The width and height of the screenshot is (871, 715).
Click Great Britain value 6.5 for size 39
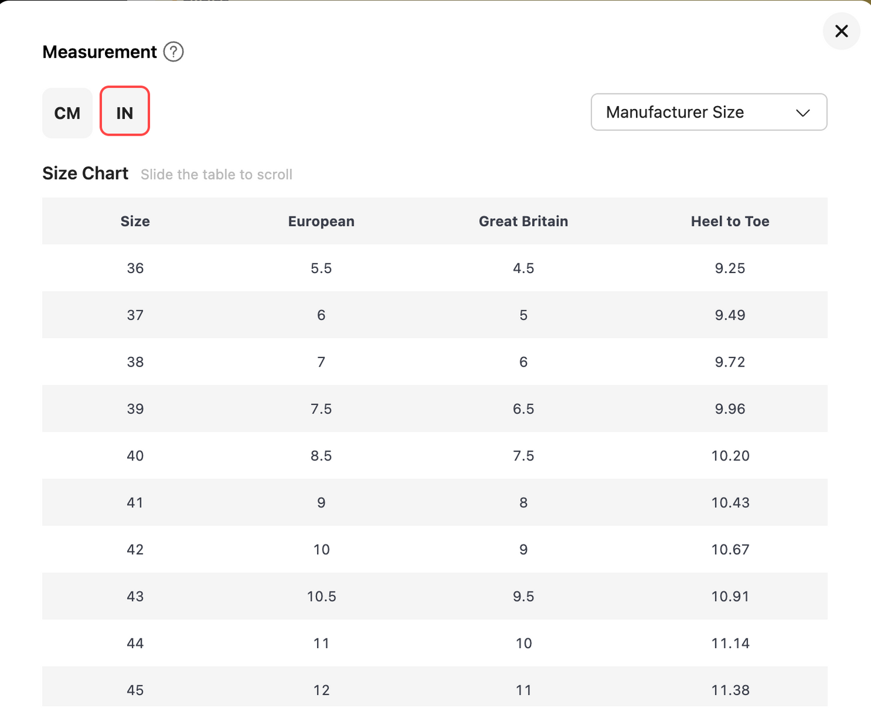tap(523, 409)
